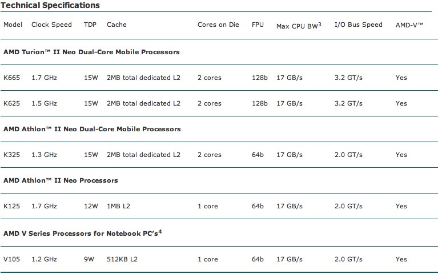Click the 1.3 GHz clock speed value
The width and height of the screenshot is (438, 274).
pyautogui.click(x=45, y=155)
